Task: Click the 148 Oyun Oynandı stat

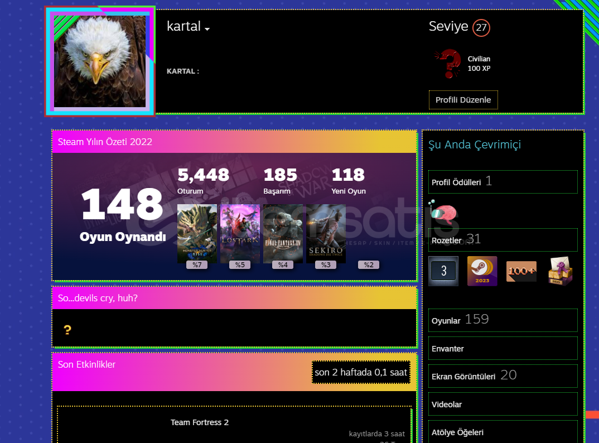Action: [x=123, y=215]
